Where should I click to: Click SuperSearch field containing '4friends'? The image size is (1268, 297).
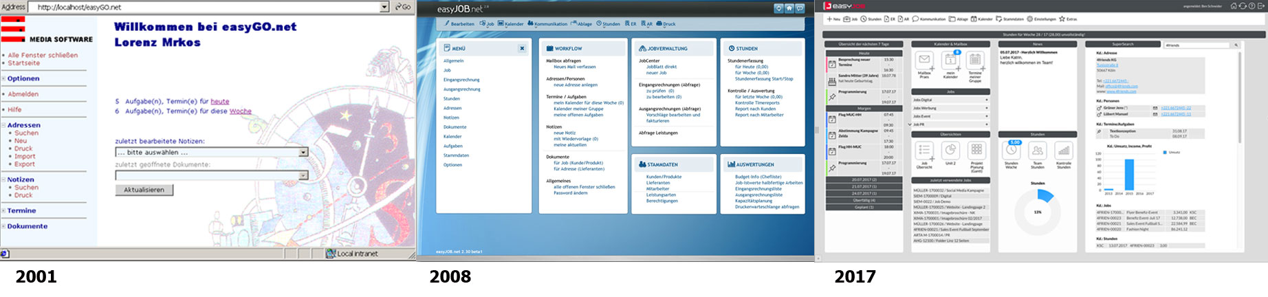(x=1197, y=45)
